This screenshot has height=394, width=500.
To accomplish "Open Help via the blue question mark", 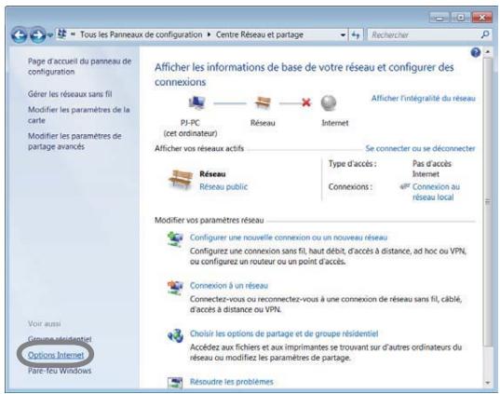I will click(476, 52).
